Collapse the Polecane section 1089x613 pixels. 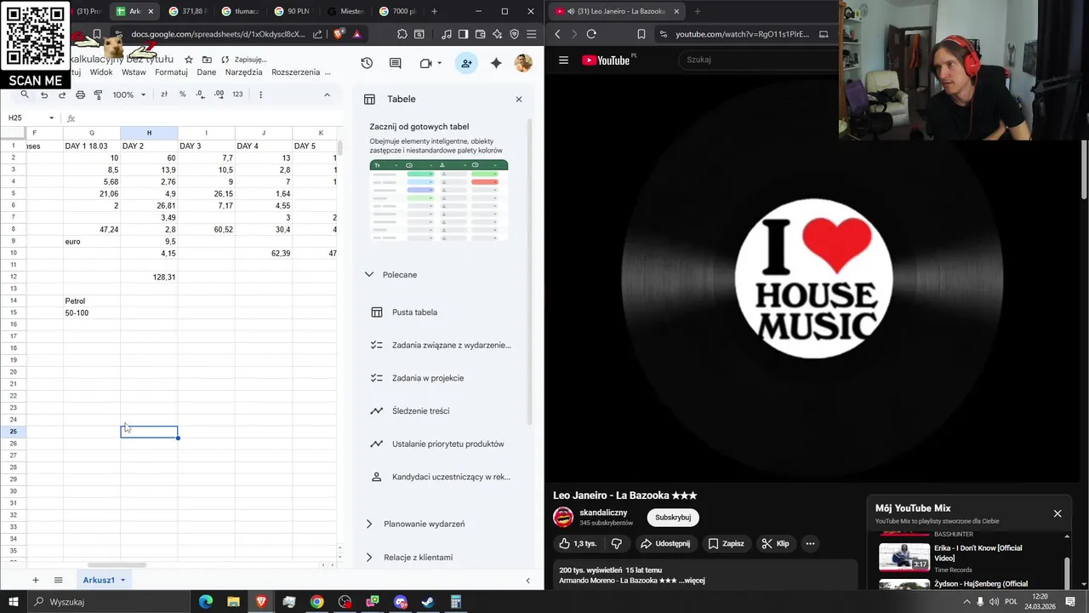(368, 275)
